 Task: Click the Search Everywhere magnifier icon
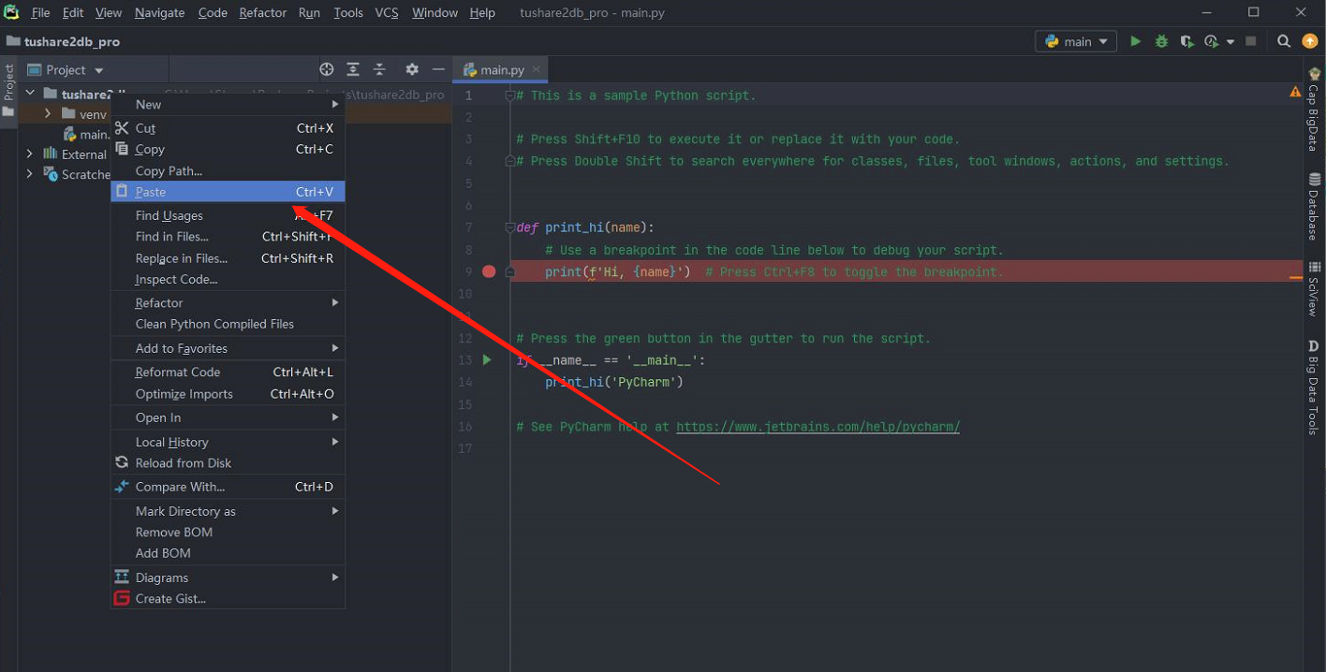tap(1284, 41)
